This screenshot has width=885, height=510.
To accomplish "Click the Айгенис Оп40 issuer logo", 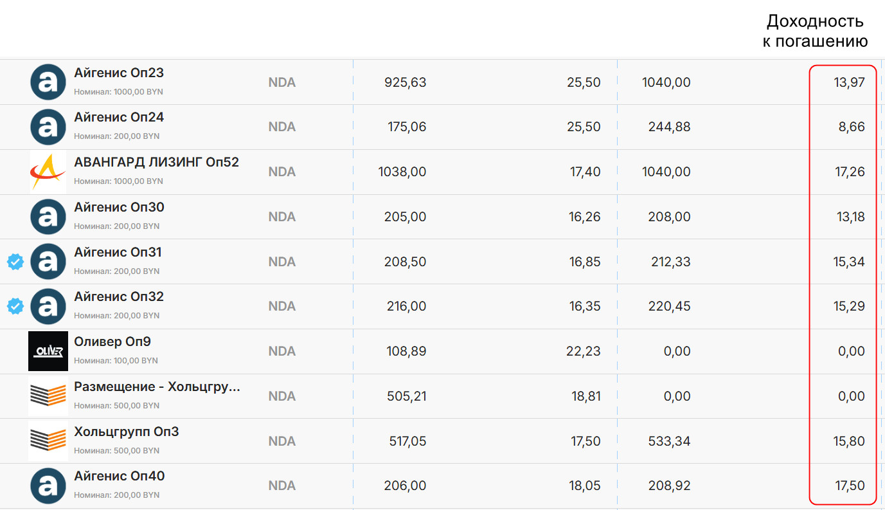I will (x=48, y=486).
